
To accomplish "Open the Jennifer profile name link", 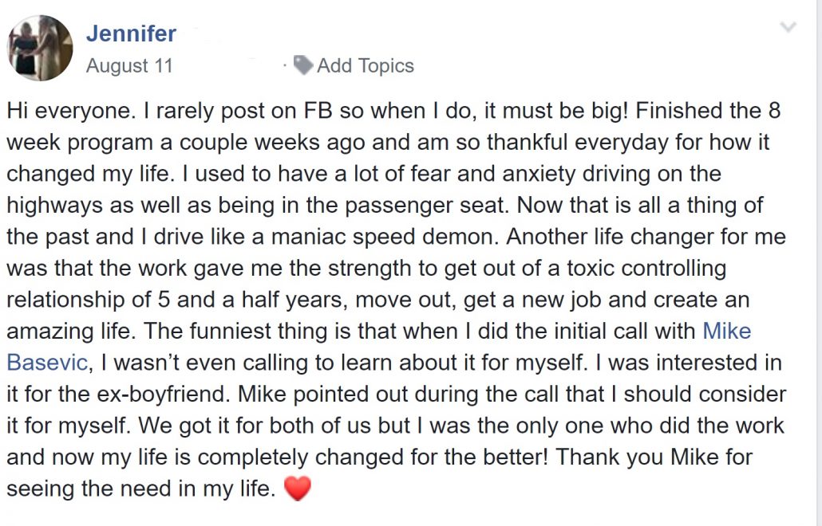I will 131,33.
